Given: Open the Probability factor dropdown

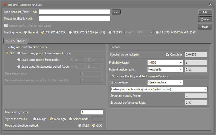Looking at the screenshot, I should 165,63.
